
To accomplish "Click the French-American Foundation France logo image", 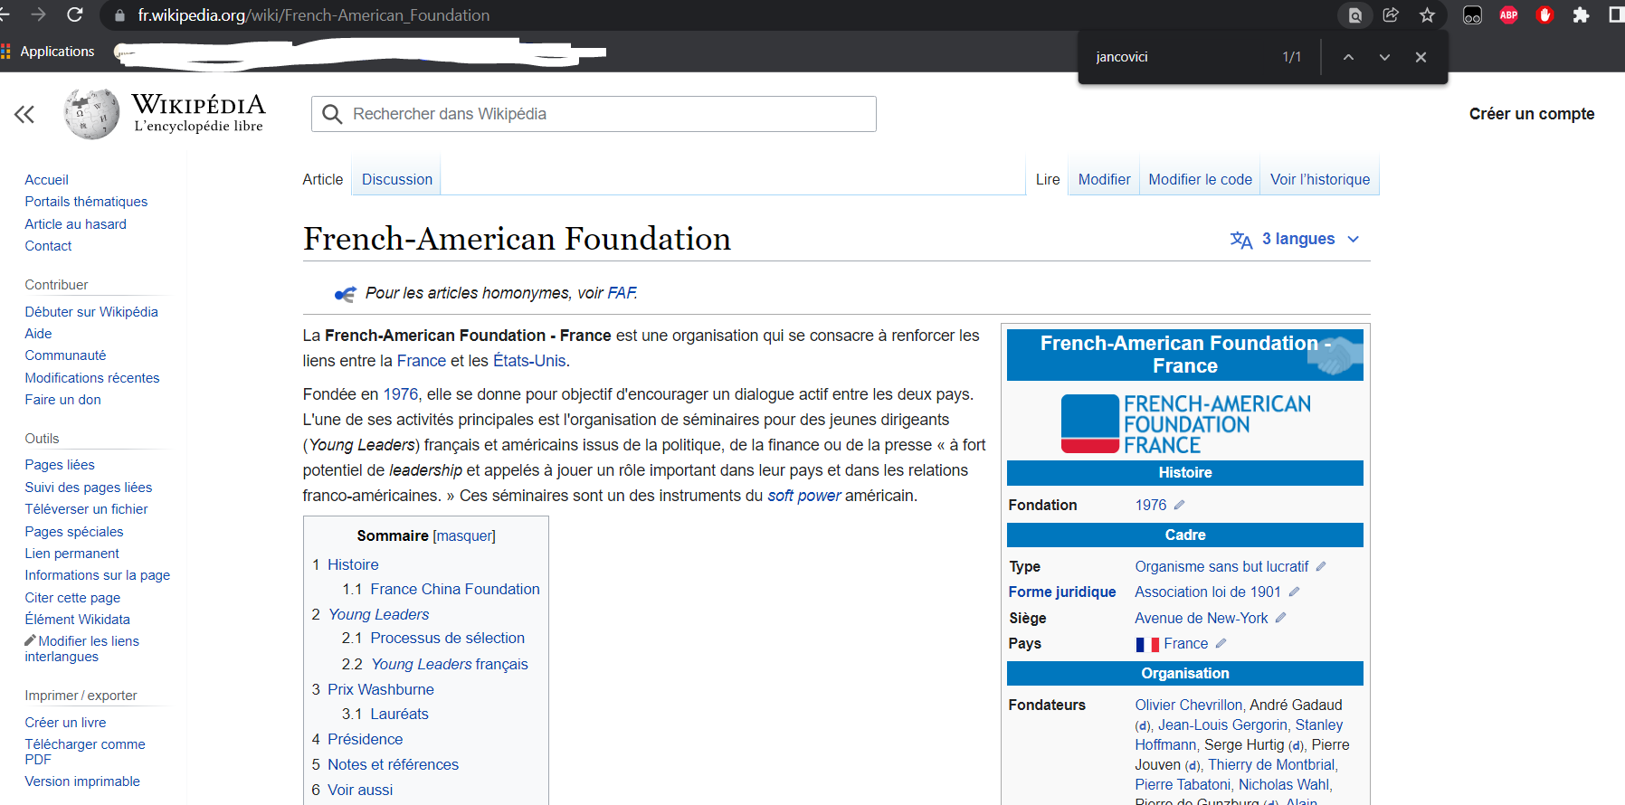I will tap(1185, 423).
